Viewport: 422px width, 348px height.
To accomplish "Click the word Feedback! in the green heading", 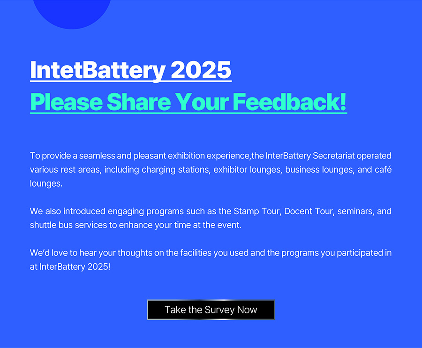I will [x=289, y=102].
